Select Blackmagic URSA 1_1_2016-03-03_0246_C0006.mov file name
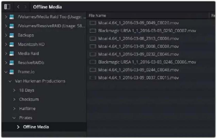 [147, 62]
